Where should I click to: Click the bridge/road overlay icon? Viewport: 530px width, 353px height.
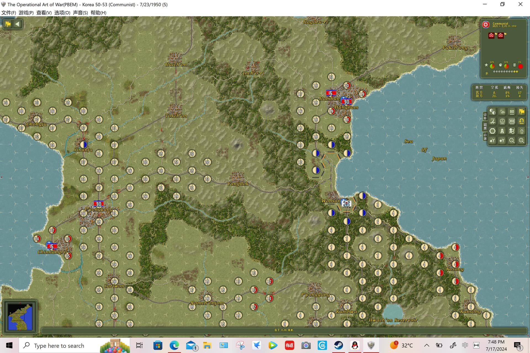(492, 121)
